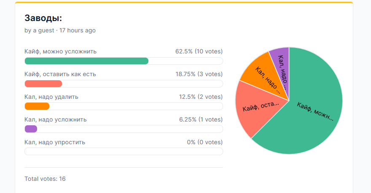Screen dimensions: 371x193
Task: Click the "Total votes: 16" text
Action: point(45,179)
